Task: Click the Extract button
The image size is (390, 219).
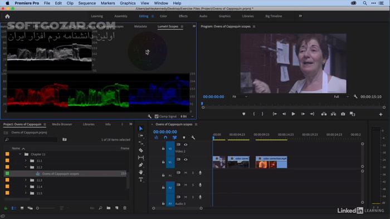Action: [x=333, y=114]
